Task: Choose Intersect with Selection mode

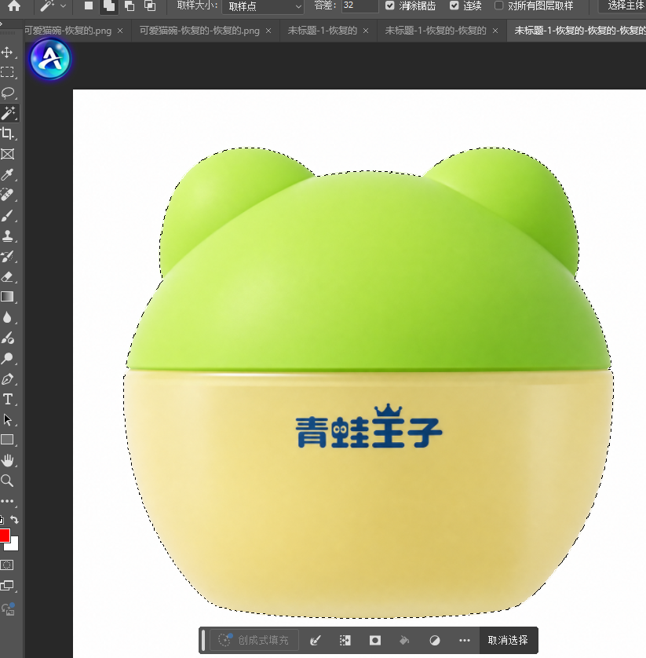Action: tap(150, 5)
